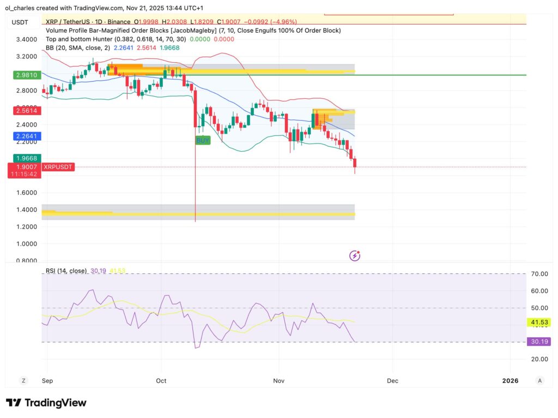This screenshot has width=558, height=418.
Task: Click the purple lightning alert icon on the chart
Action: (x=354, y=255)
